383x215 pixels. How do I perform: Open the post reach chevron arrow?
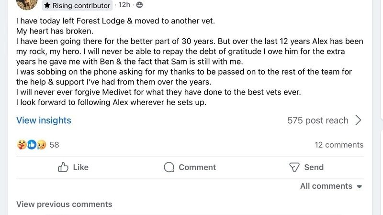click(x=358, y=120)
